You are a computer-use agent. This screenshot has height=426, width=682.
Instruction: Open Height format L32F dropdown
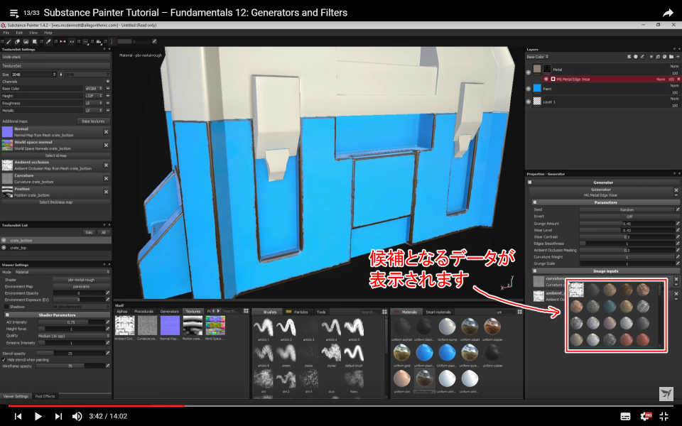coord(94,96)
